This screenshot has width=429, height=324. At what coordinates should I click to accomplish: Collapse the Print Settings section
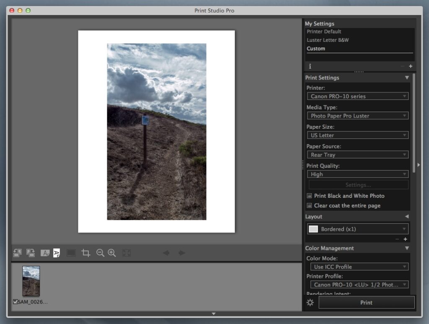point(406,78)
